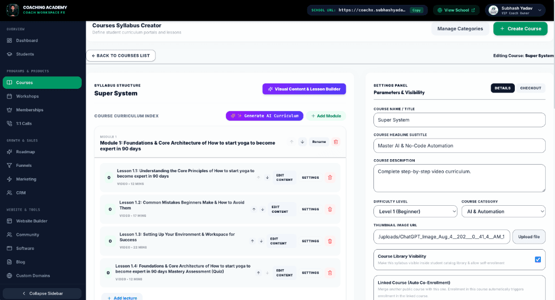Delete Module 1 with trash icon
The width and height of the screenshot is (555, 300).
tap(335, 142)
